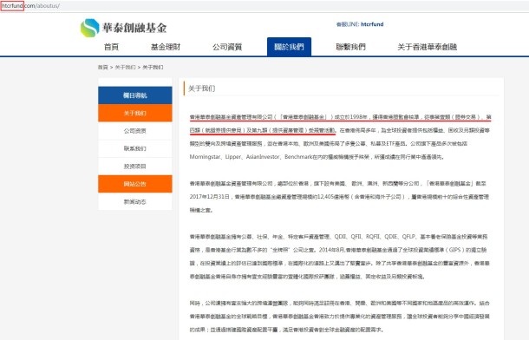Open the 公司資質 navigation tab
Image resolution: width=529 pixels, height=340 pixels.
(x=227, y=47)
